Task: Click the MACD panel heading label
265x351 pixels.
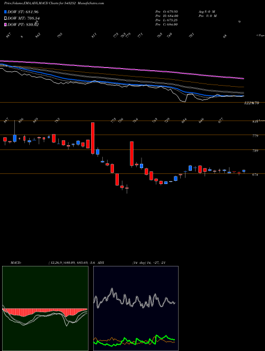Action: coord(16,262)
